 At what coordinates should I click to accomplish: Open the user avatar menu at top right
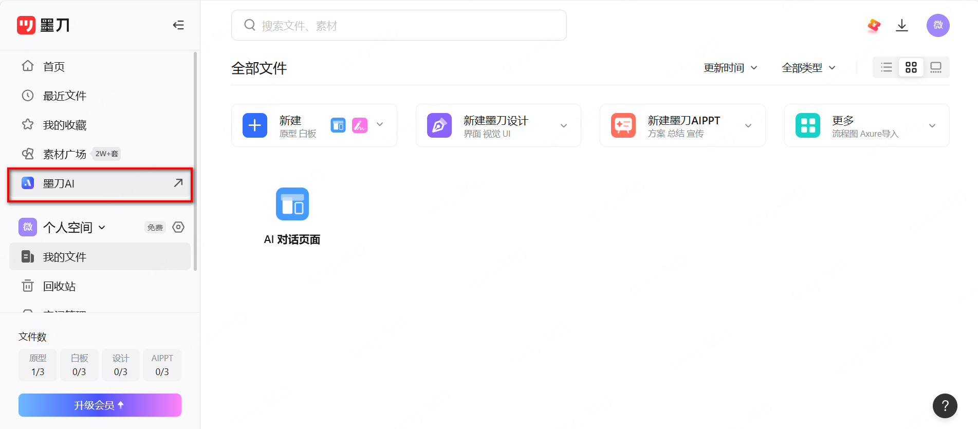[938, 25]
